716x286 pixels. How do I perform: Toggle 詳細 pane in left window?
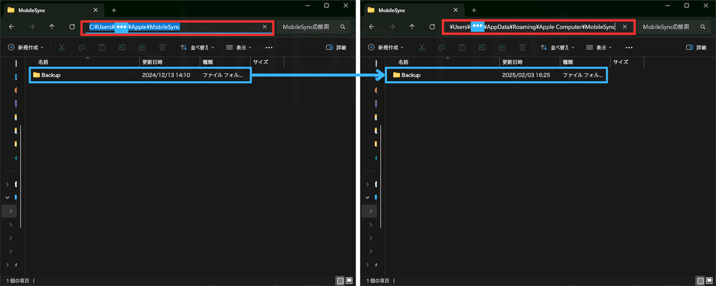[336, 47]
